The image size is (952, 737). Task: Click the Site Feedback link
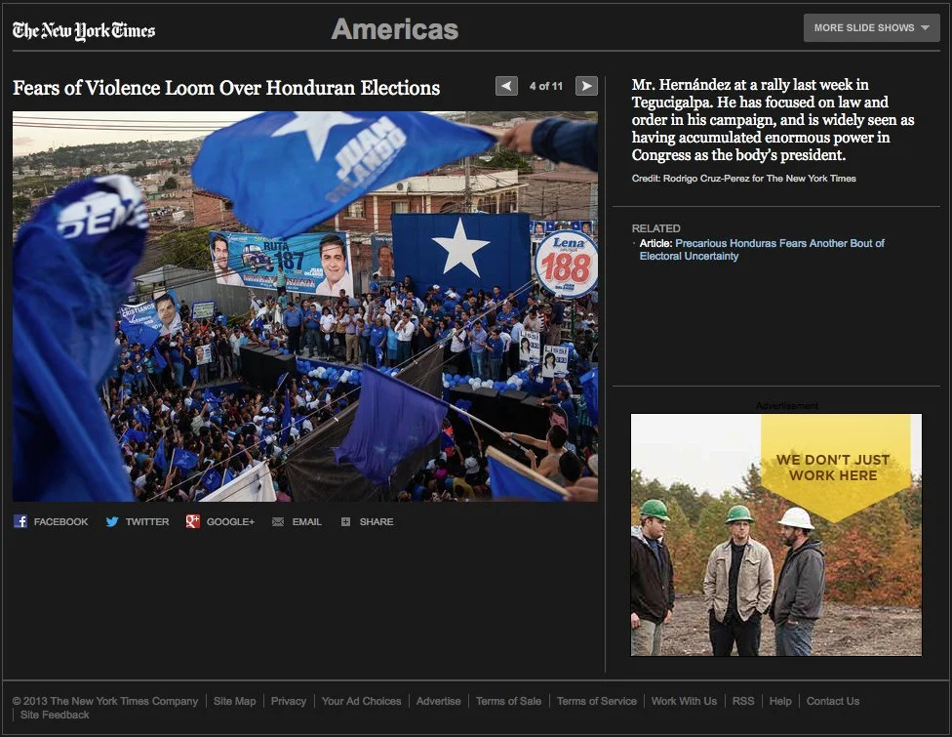click(x=54, y=715)
